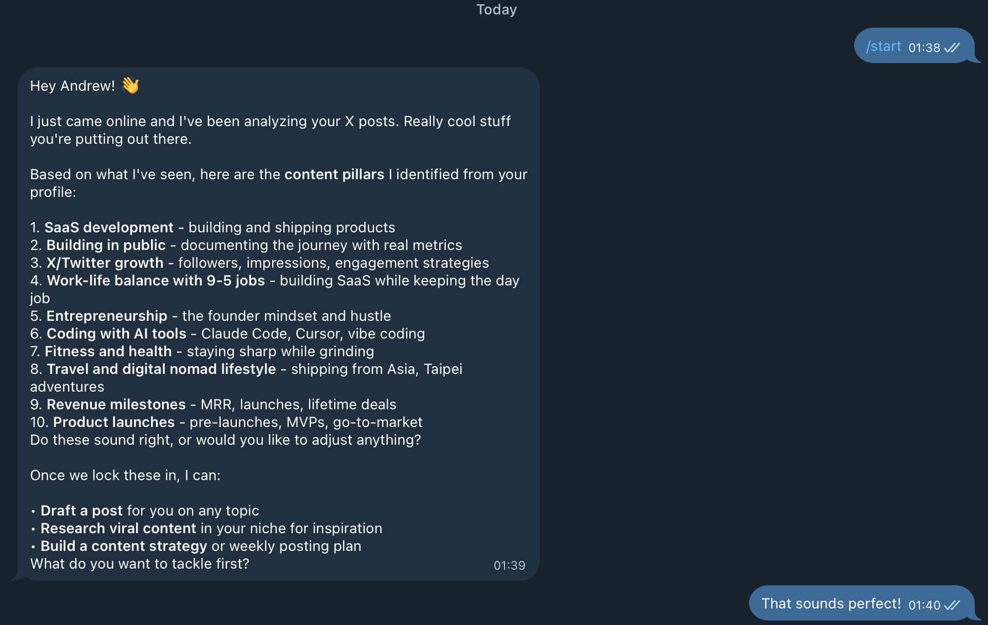Click the 01:40 timestamp on last message
Image resolution: width=988 pixels, height=625 pixels.
click(x=924, y=605)
